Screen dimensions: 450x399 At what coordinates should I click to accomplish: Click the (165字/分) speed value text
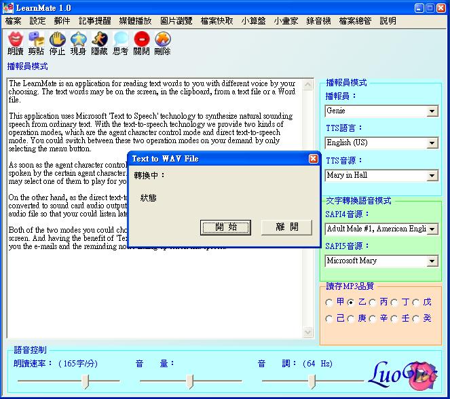(78, 364)
